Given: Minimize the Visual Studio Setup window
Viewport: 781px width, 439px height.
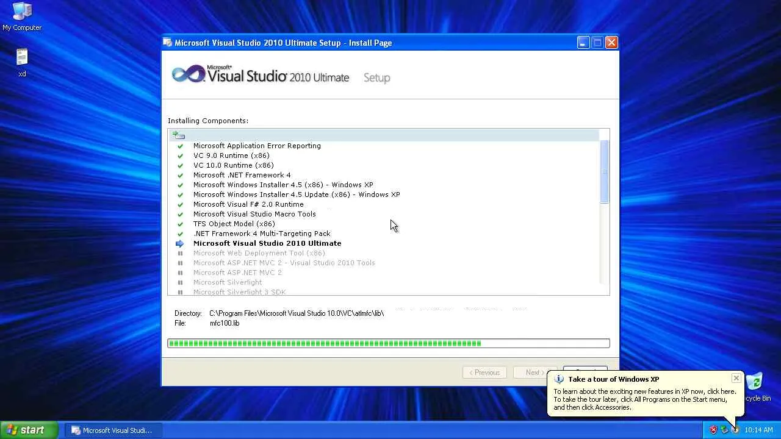Looking at the screenshot, I should tap(583, 43).
